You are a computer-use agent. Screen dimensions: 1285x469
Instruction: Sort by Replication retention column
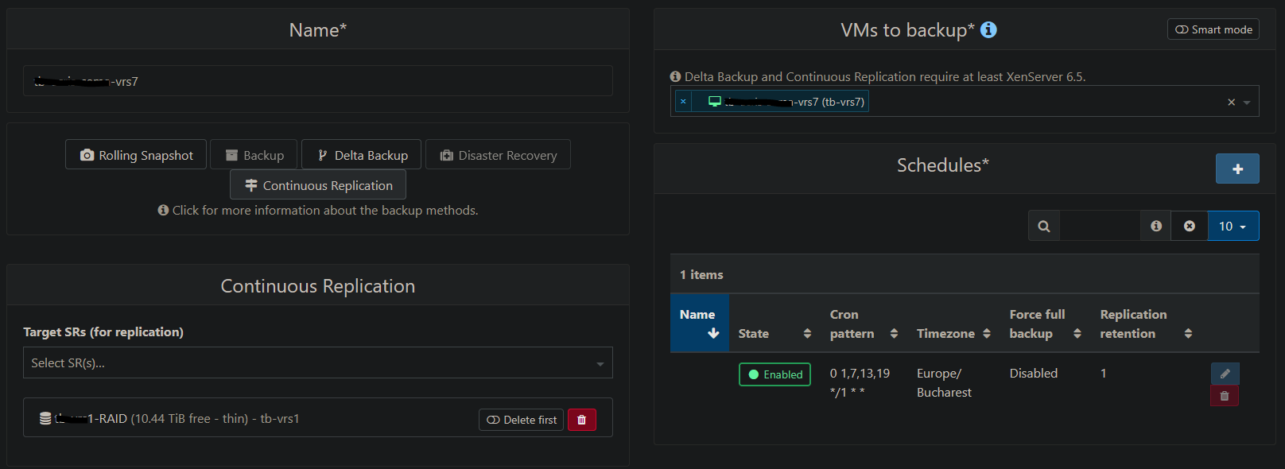pyautogui.click(x=1145, y=324)
